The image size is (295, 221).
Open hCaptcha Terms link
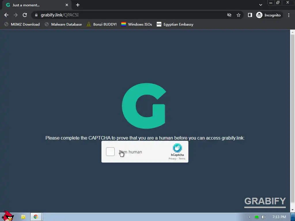[182, 159]
